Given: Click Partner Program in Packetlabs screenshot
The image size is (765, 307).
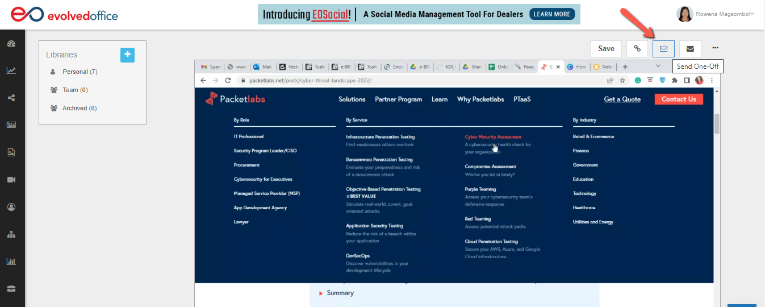Looking at the screenshot, I should 399,99.
